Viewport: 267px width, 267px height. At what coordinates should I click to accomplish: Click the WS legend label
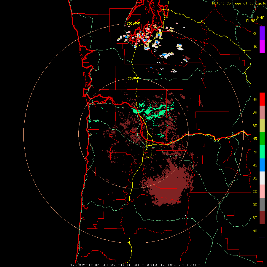coord(255,165)
